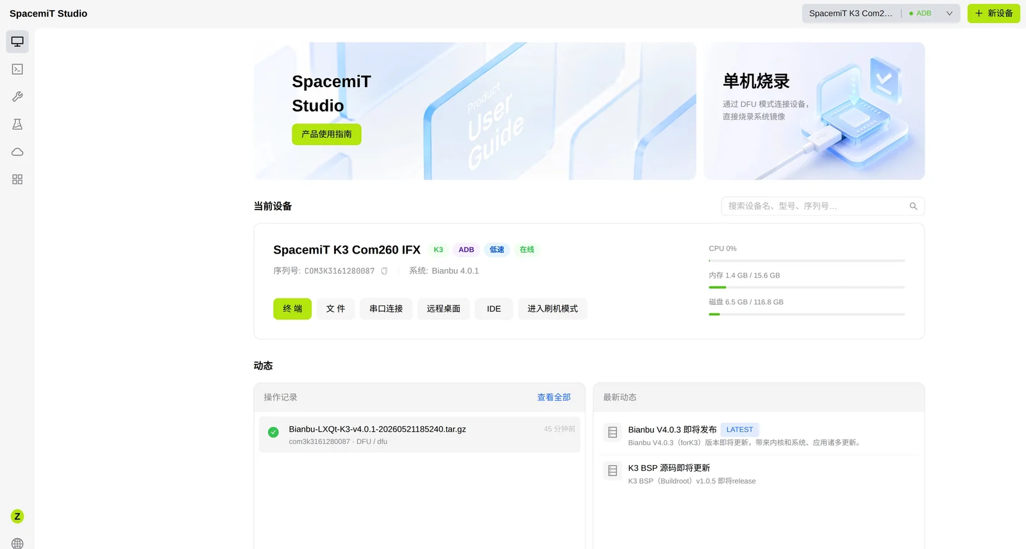Open the flask lab sidebar icon
The image size is (1026, 549).
pos(17,124)
